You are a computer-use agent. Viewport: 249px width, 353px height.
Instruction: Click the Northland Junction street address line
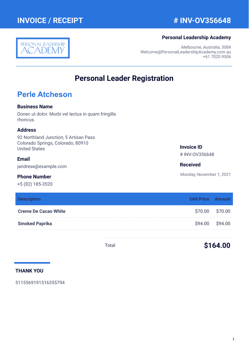pyautogui.click(x=56, y=137)
